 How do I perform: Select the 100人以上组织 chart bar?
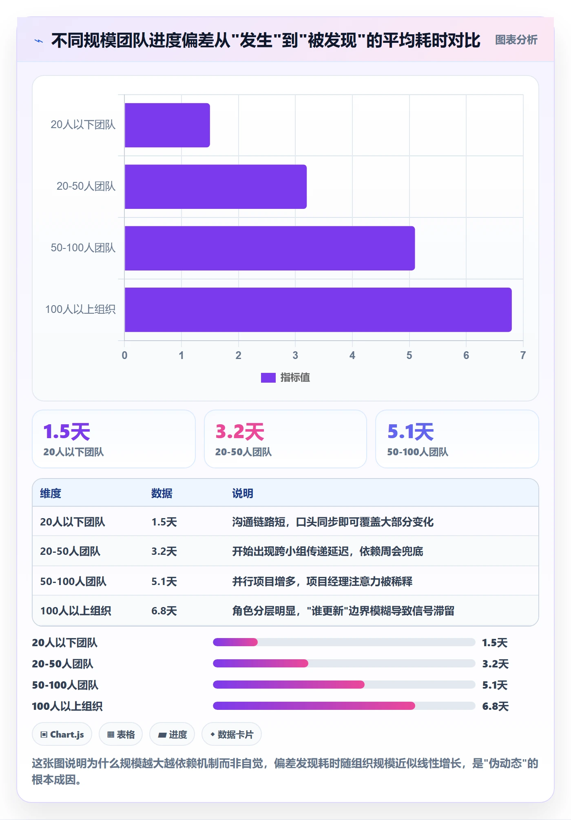(318, 310)
